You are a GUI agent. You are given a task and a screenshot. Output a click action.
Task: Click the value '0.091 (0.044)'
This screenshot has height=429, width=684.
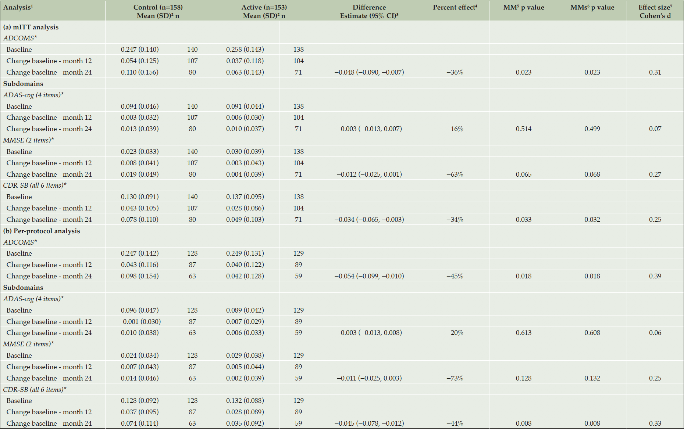(x=245, y=107)
